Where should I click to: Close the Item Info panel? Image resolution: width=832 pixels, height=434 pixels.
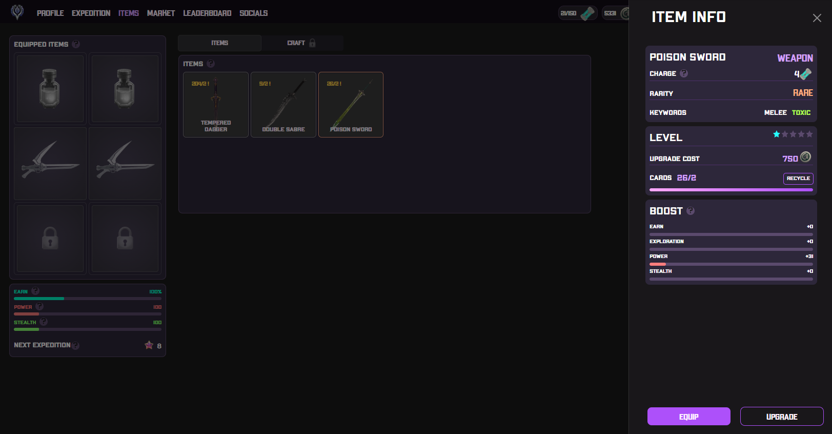point(817,18)
